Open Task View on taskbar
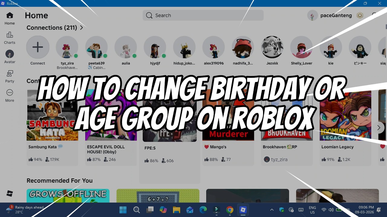This screenshot has width=387, height=217. pyautogui.click(x=150, y=210)
